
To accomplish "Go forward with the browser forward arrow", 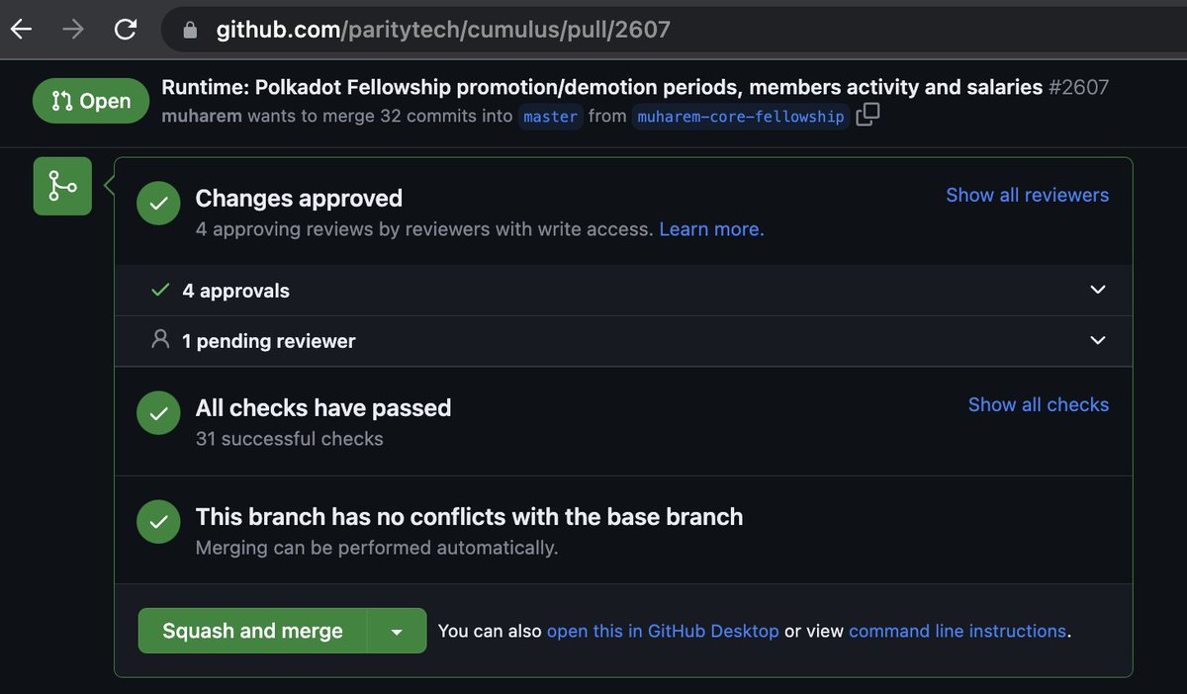I will (73, 30).
